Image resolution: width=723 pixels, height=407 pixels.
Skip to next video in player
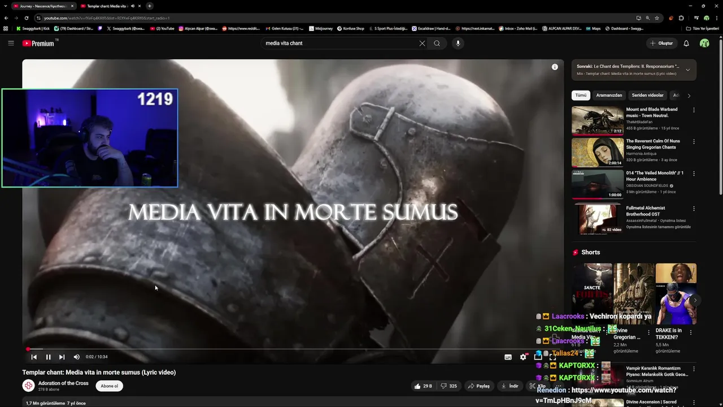(62, 357)
